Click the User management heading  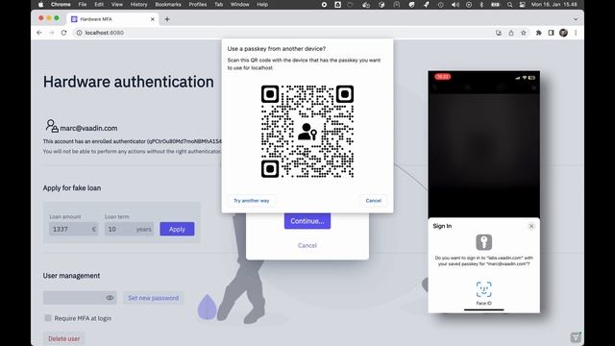pos(71,276)
